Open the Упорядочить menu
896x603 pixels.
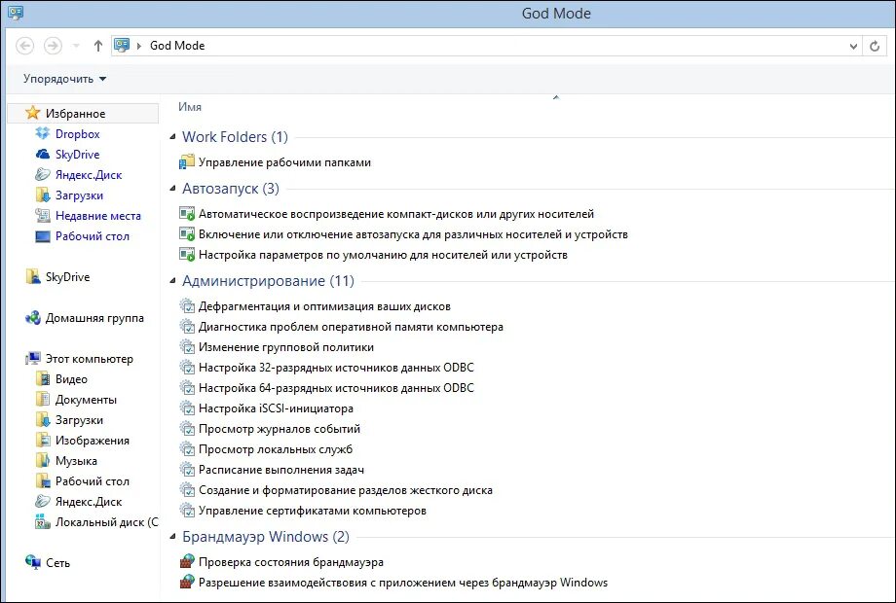64,79
